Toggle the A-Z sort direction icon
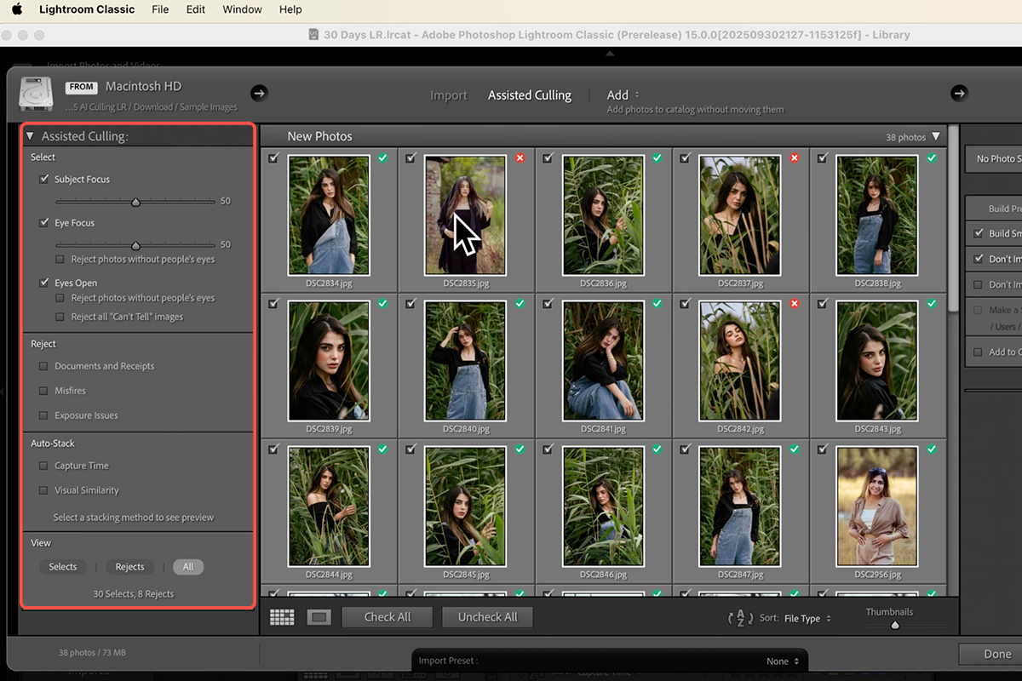The width and height of the screenshot is (1022, 681). click(740, 619)
